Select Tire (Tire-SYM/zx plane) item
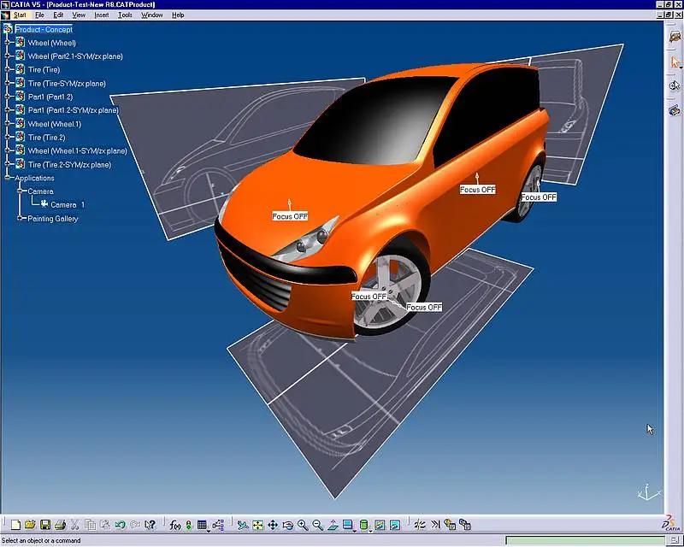Image resolution: width=684 pixels, height=547 pixels. point(67,83)
